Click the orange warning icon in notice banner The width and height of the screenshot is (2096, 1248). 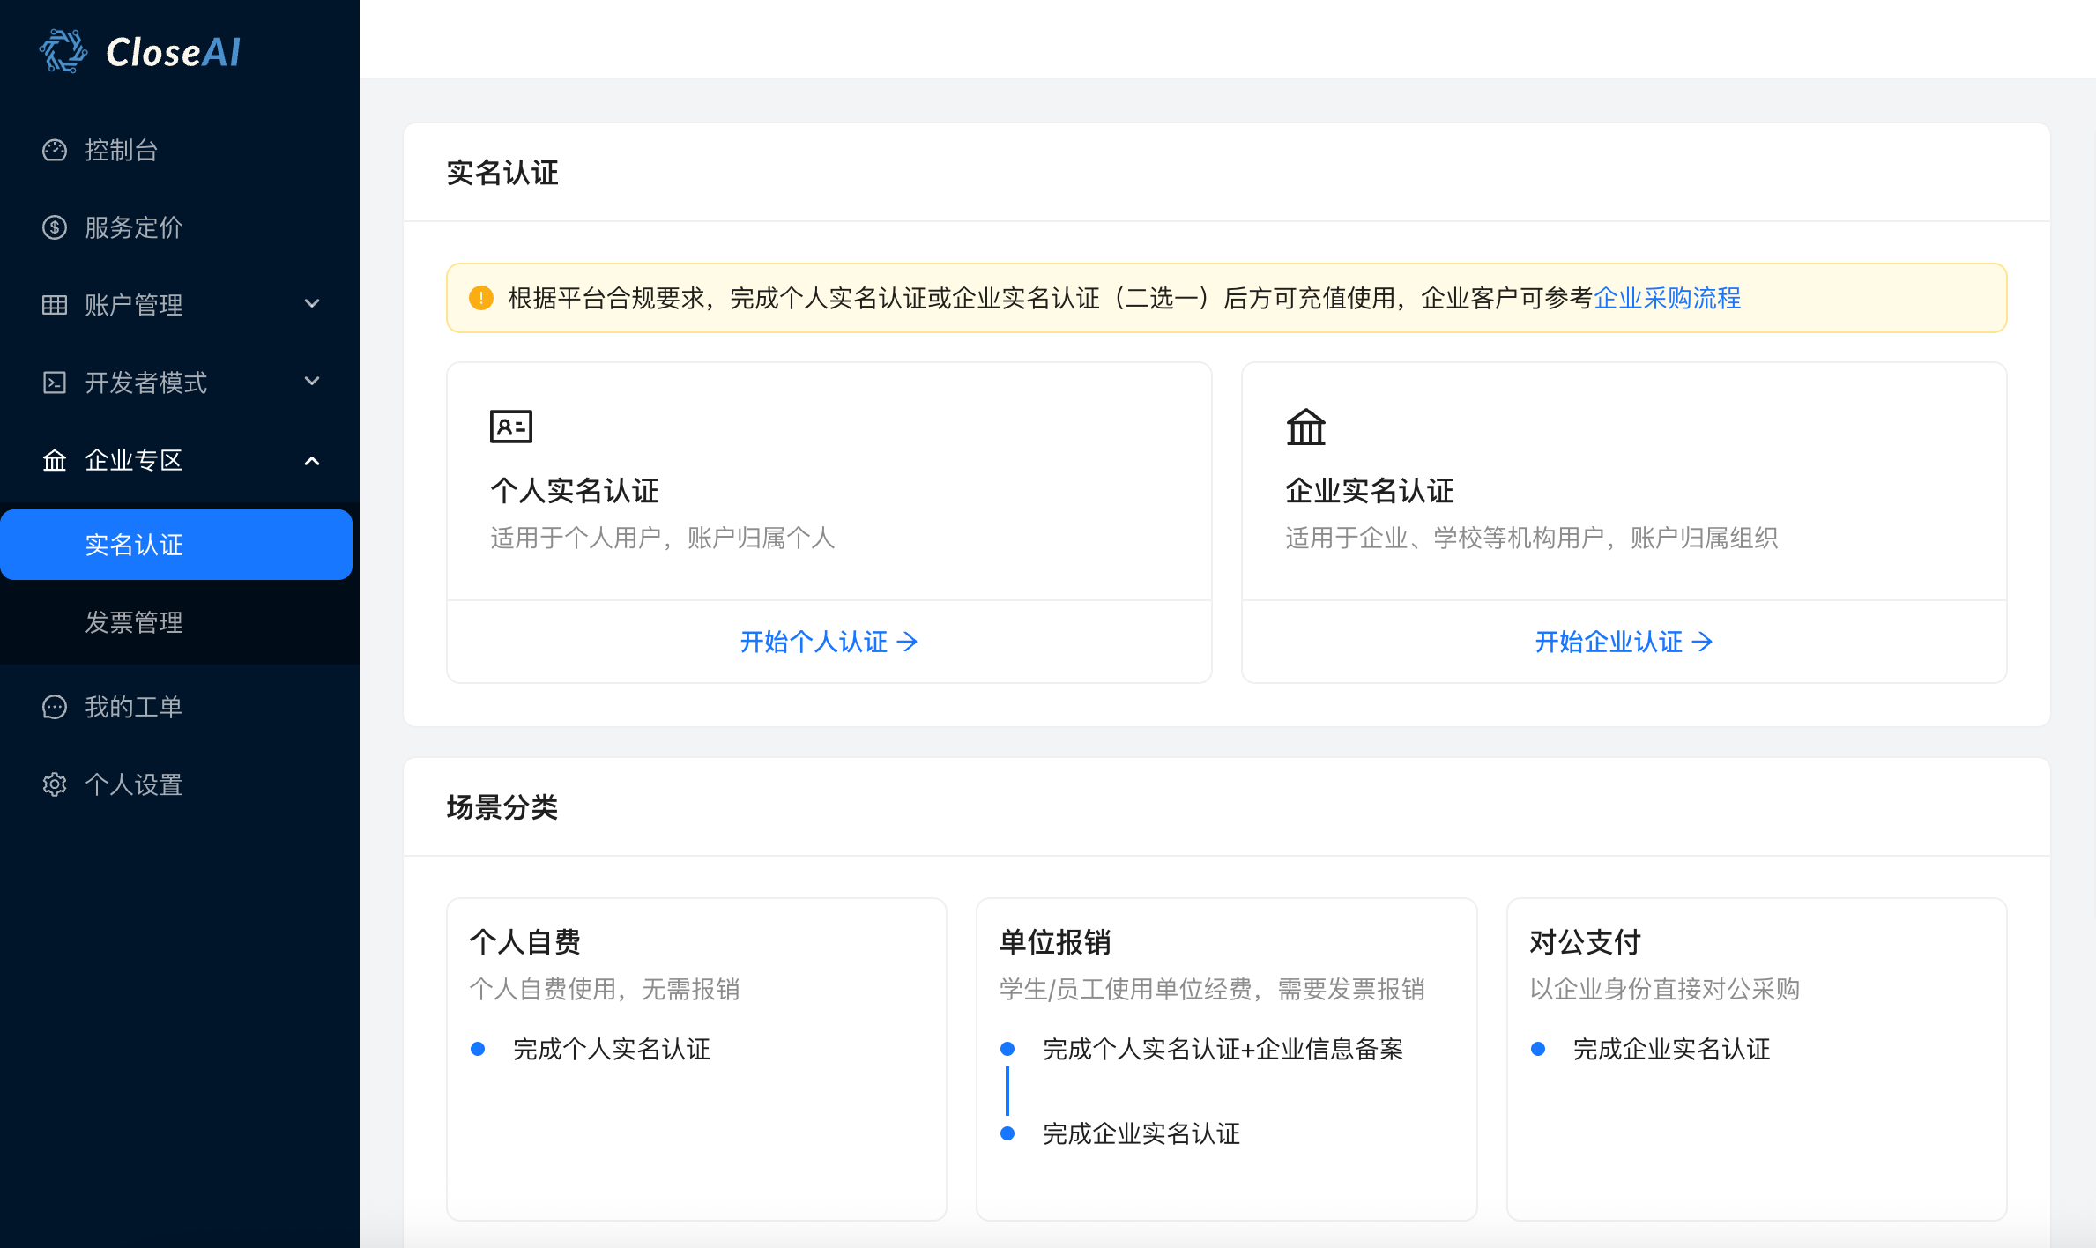click(481, 298)
